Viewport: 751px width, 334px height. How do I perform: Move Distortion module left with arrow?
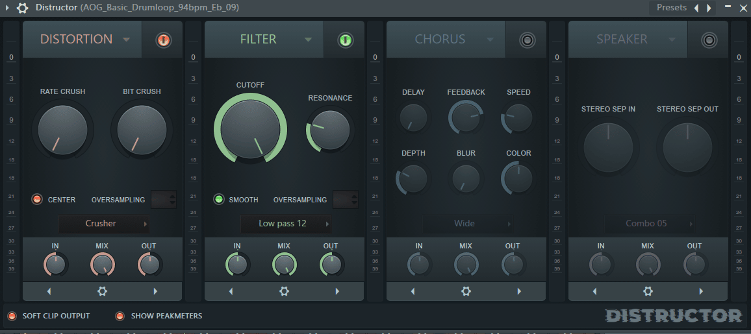point(49,291)
